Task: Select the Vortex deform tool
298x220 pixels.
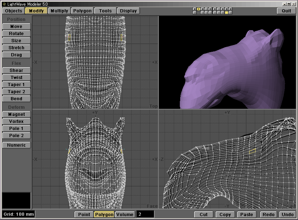Action: pyautogui.click(x=16, y=122)
